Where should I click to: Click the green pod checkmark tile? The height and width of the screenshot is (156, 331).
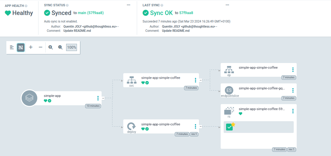tap(230, 127)
